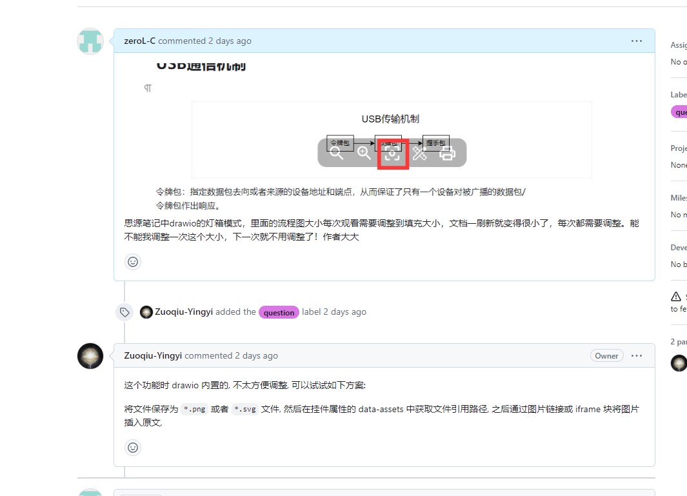
Task: Open zeroL-C's profile from comment header
Action: point(139,41)
